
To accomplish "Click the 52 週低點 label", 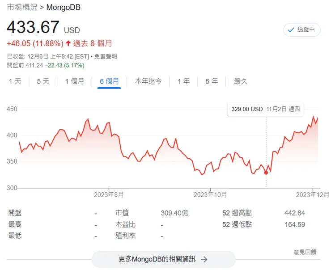I will [x=237, y=224].
